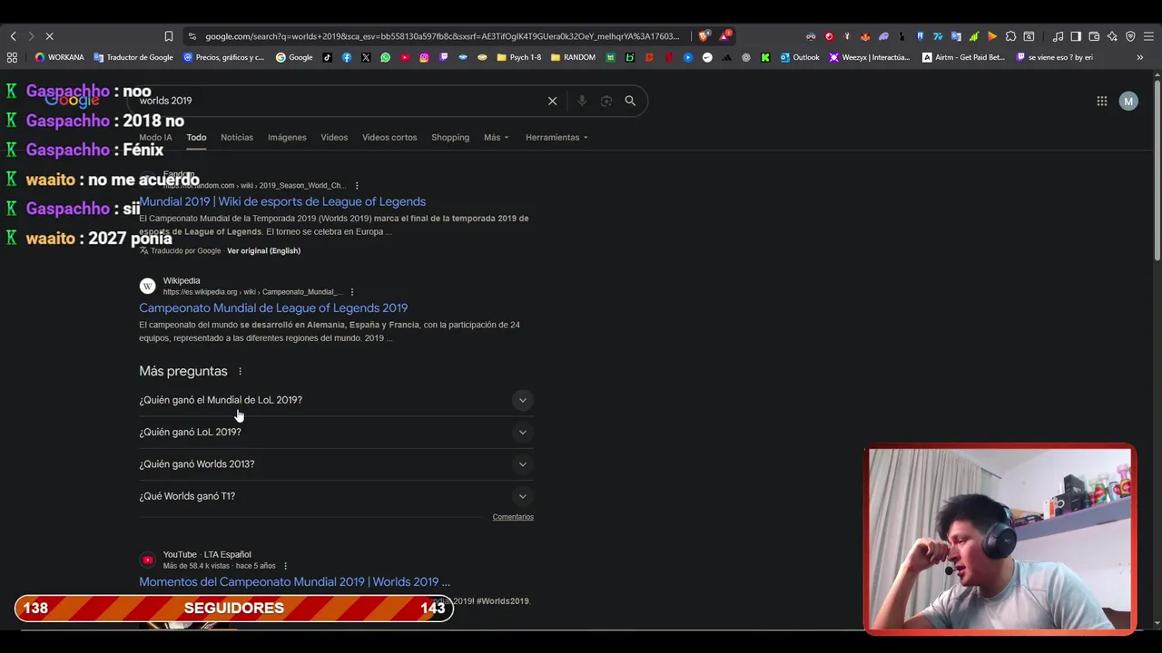Open the Google account avatar M
The image size is (1162, 653).
point(1128,101)
